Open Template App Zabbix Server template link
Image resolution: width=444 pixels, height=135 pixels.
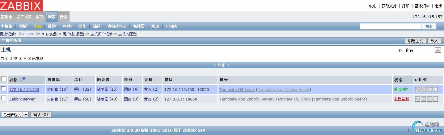pos(246,99)
